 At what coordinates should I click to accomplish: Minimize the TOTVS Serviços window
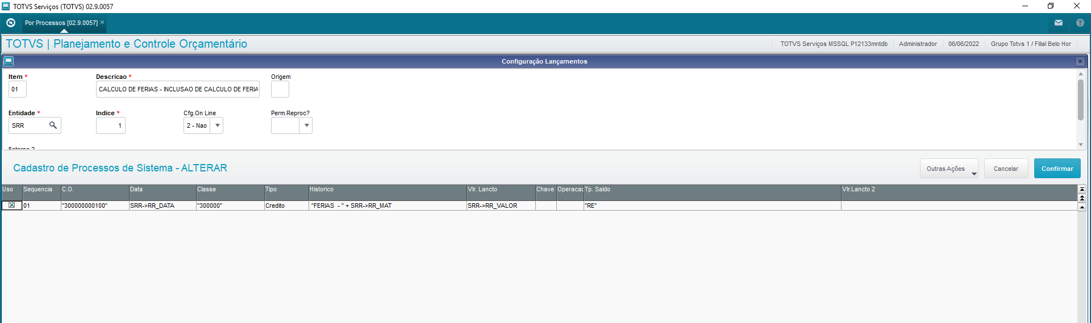click(1025, 6)
